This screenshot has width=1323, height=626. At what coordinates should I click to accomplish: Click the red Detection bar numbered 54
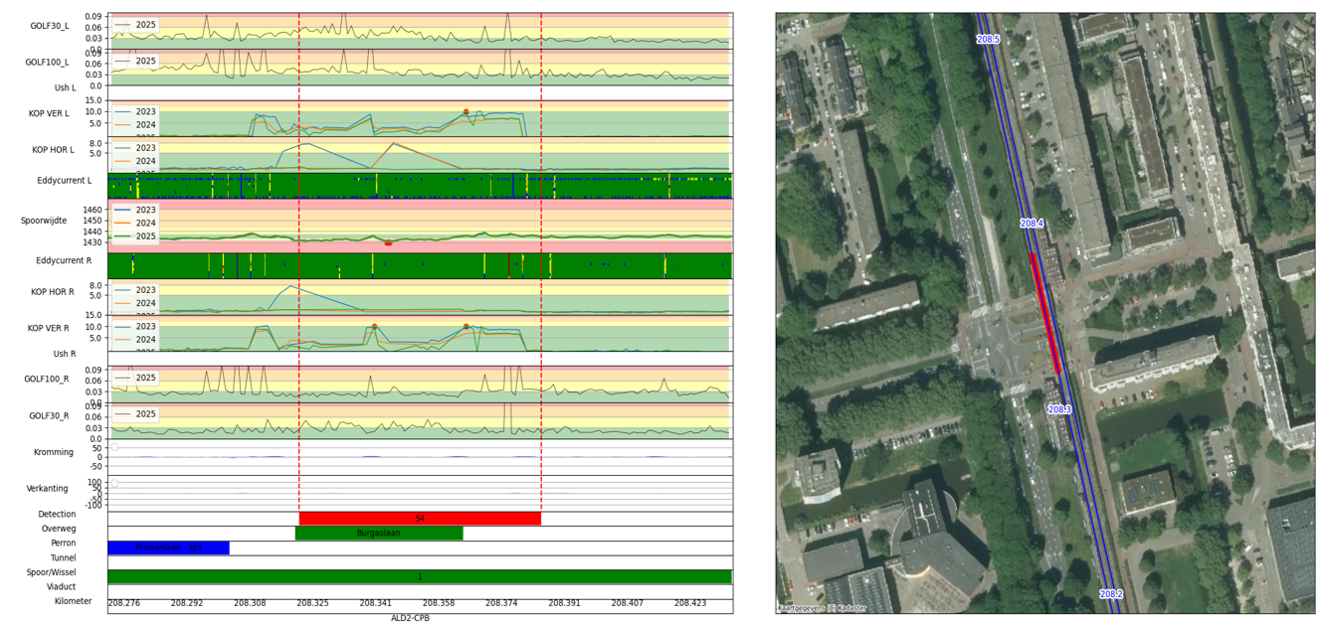(420, 519)
